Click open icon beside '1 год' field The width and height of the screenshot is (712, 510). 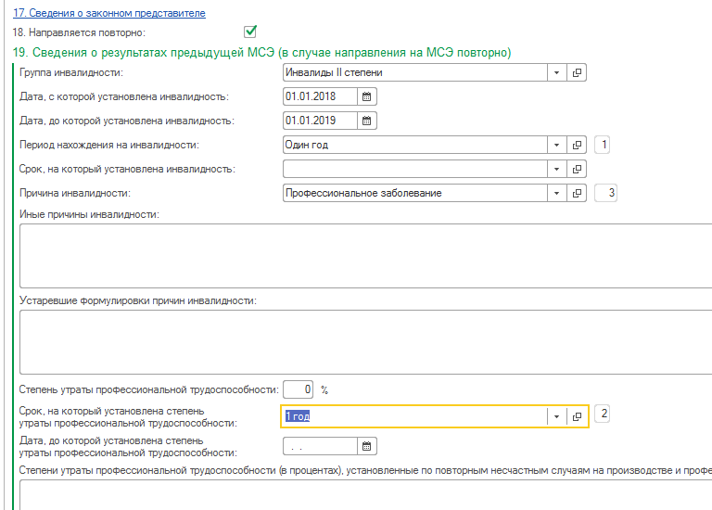pyautogui.click(x=577, y=416)
